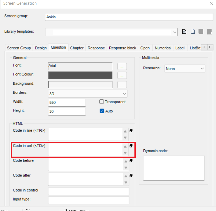Click in the Code after text area
The image size is (216, 211).
tap(86, 179)
